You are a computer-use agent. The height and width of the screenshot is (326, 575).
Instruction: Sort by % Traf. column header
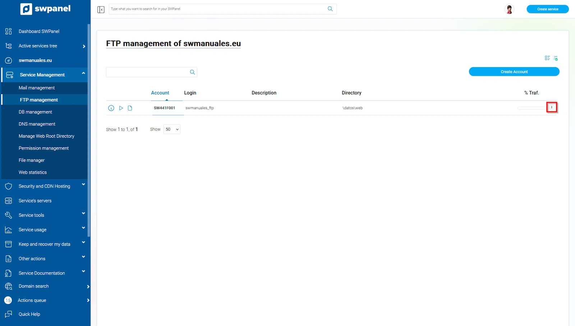(532, 93)
